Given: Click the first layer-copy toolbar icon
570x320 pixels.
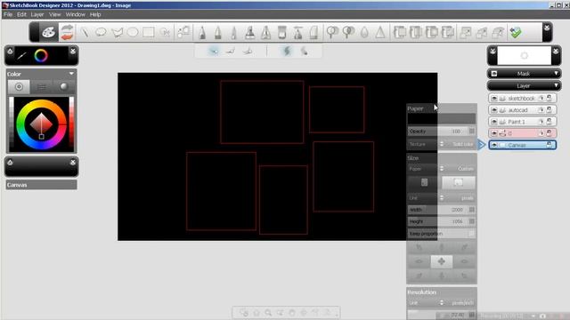Looking at the screenshot, I should [x=400, y=32].
